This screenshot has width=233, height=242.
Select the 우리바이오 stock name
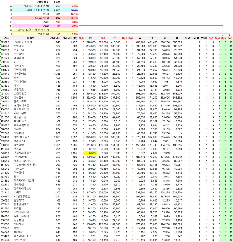20,82
